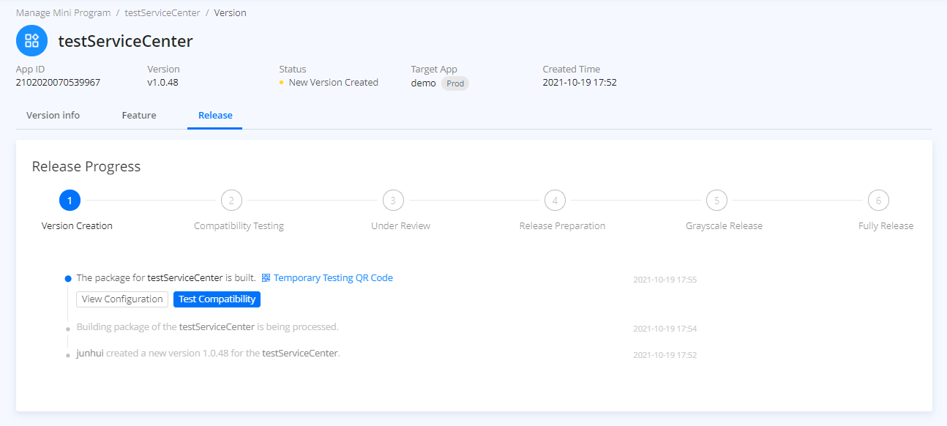Select step 4 Release Preparation circle
Image resolution: width=947 pixels, height=426 pixels.
[x=555, y=200]
